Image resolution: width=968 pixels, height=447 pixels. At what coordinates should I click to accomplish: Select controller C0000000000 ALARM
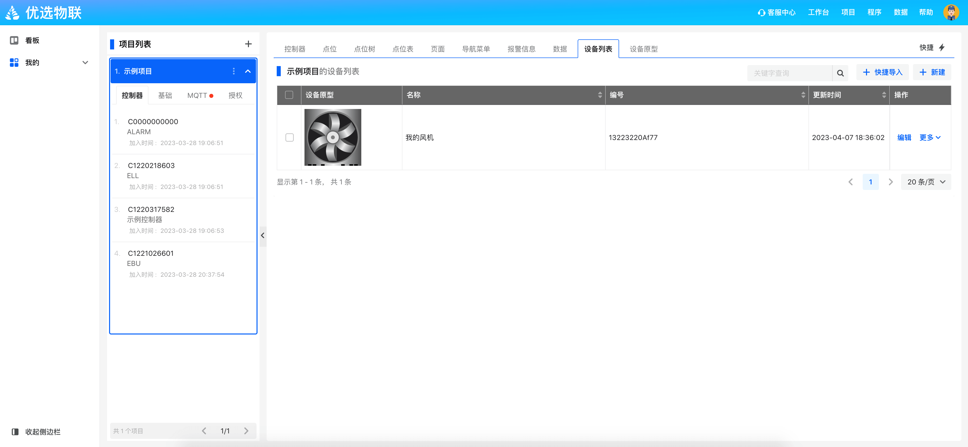pyautogui.click(x=183, y=132)
